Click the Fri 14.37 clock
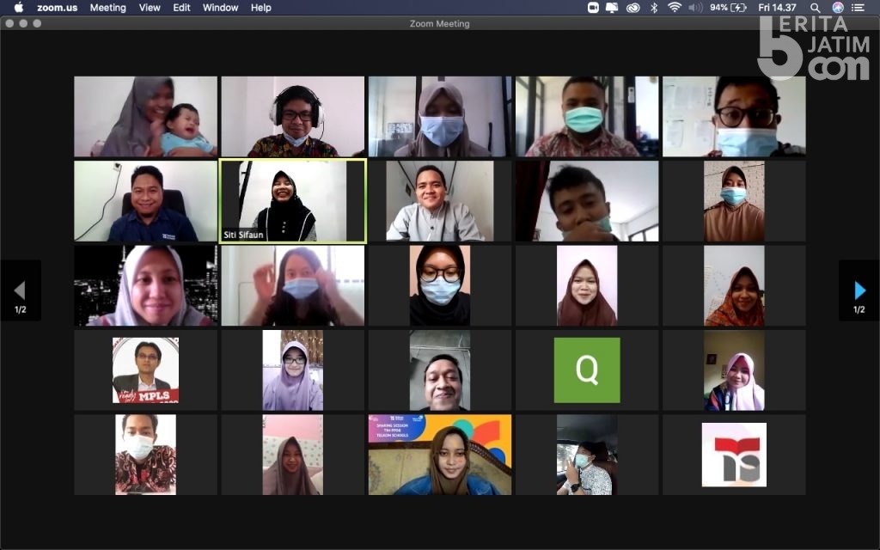The image size is (880, 550). (x=777, y=7)
